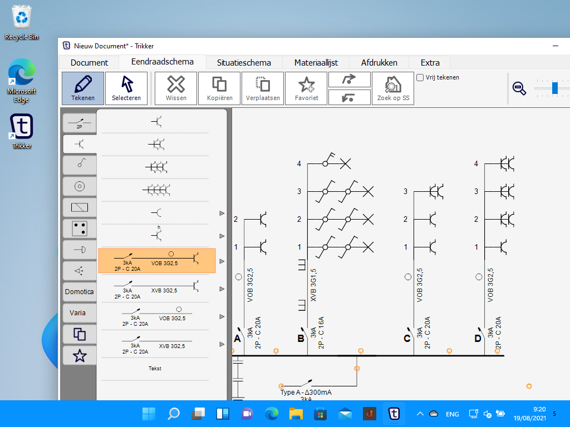Enable the Vrij tekenen checkbox
This screenshot has height=427, width=570.
coord(420,78)
